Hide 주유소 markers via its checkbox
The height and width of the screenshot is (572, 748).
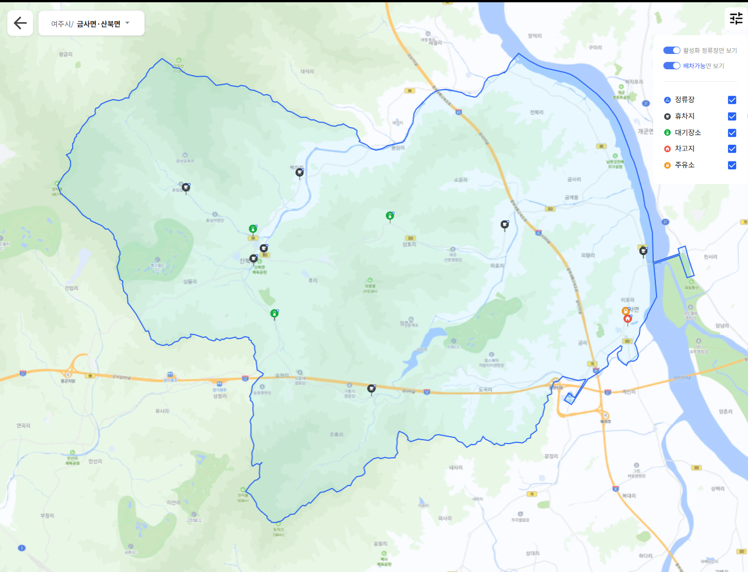[x=732, y=165]
